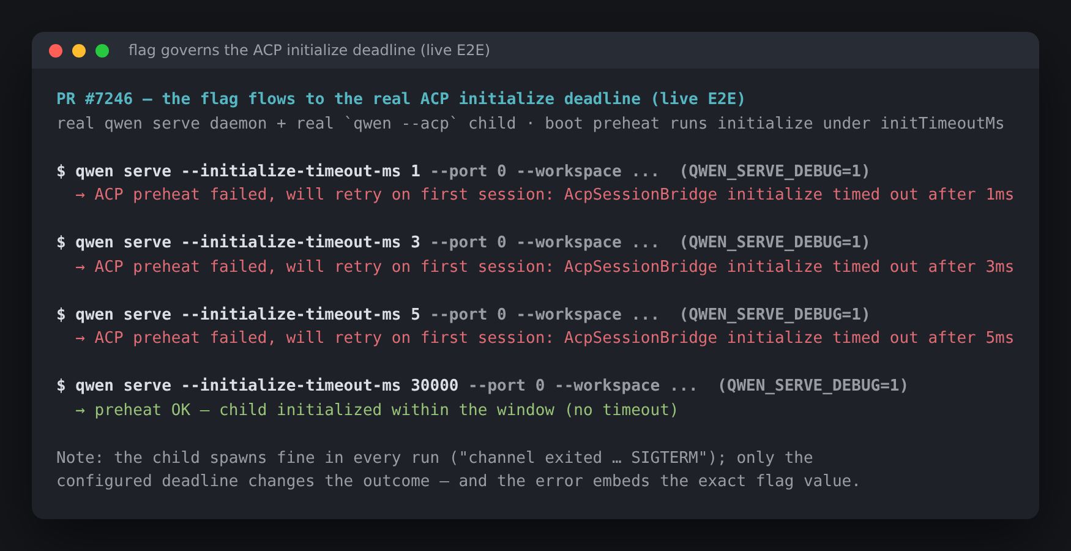Click the Note line mentioning SIGTERM
Image resolution: width=1071 pixels, height=551 pixels.
[x=435, y=457]
